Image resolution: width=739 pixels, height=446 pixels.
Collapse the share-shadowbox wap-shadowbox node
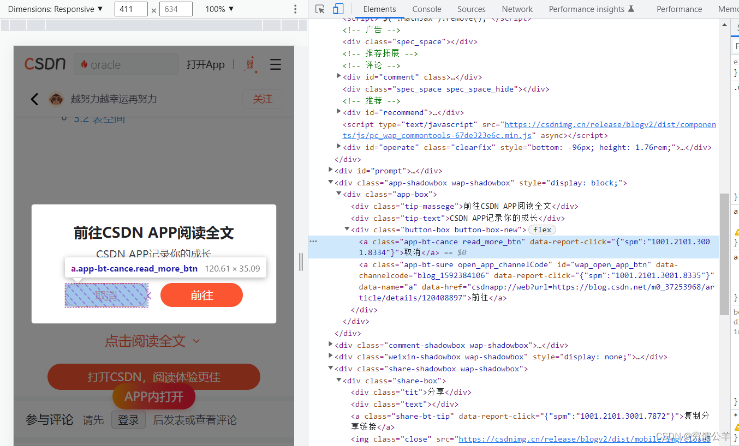pyautogui.click(x=331, y=369)
